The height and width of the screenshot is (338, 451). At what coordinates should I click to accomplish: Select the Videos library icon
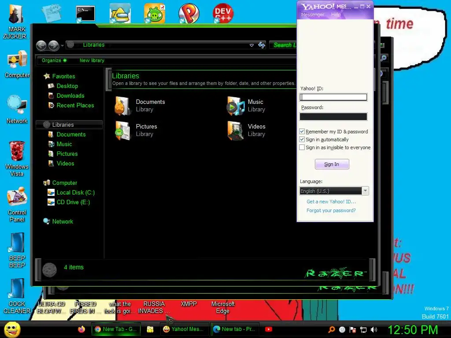pos(236,130)
